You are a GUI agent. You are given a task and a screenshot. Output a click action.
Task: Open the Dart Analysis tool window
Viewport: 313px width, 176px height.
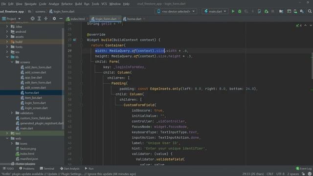click(x=69, y=169)
